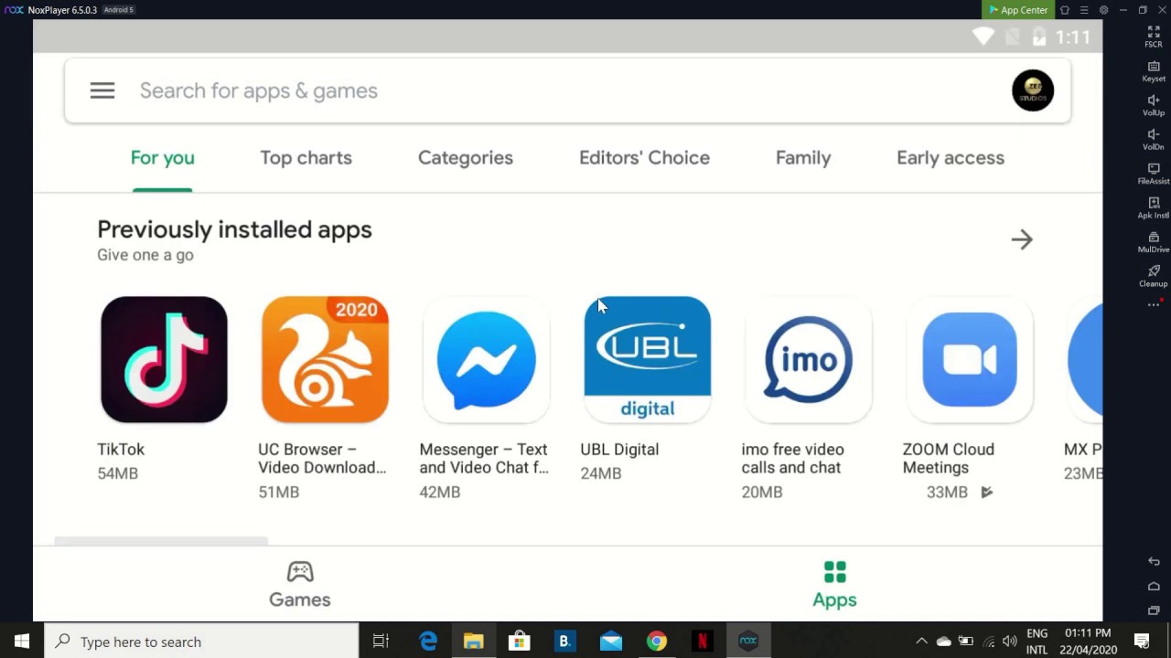Click imo free video calls and chat title
This screenshot has width=1171, height=658.
pos(792,459)
